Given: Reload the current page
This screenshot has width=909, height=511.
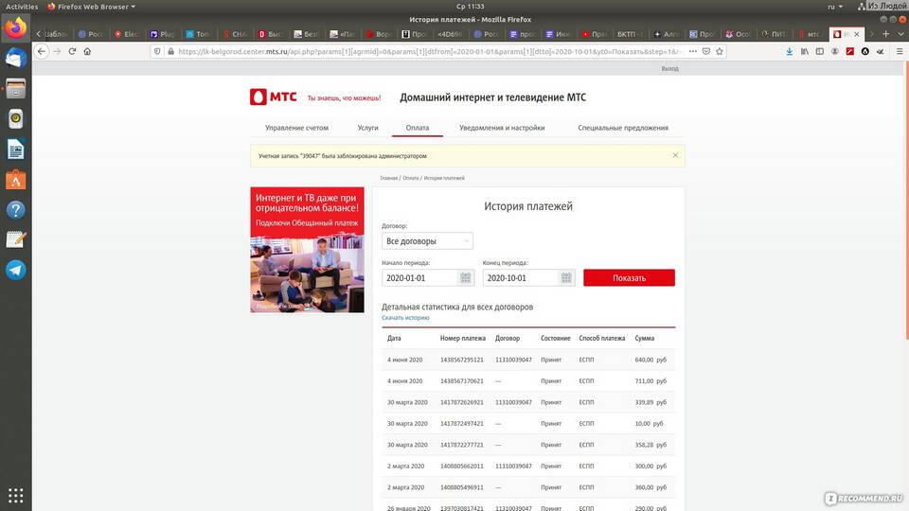Looking at the screenshot, I should click(x=73, y=51).
